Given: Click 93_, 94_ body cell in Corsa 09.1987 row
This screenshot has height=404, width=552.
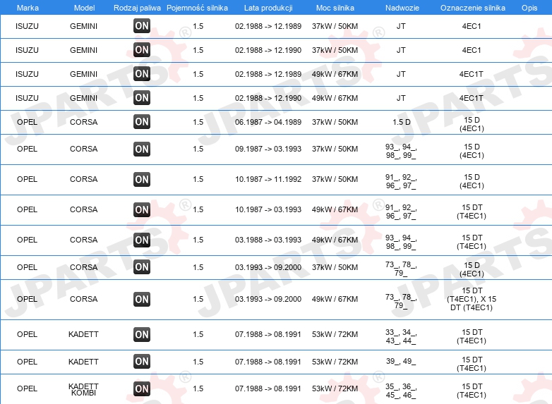Looking at the screenshot, I should [401, 151].
